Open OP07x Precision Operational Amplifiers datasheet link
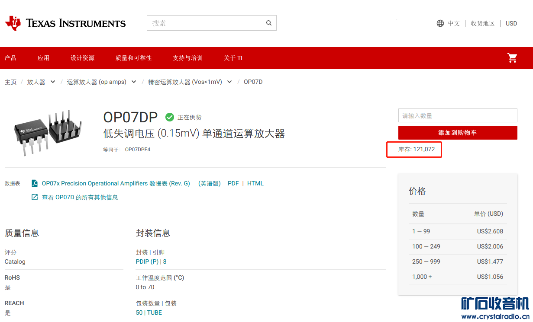This screenshot has width=533, height=322. click(116, 183)
